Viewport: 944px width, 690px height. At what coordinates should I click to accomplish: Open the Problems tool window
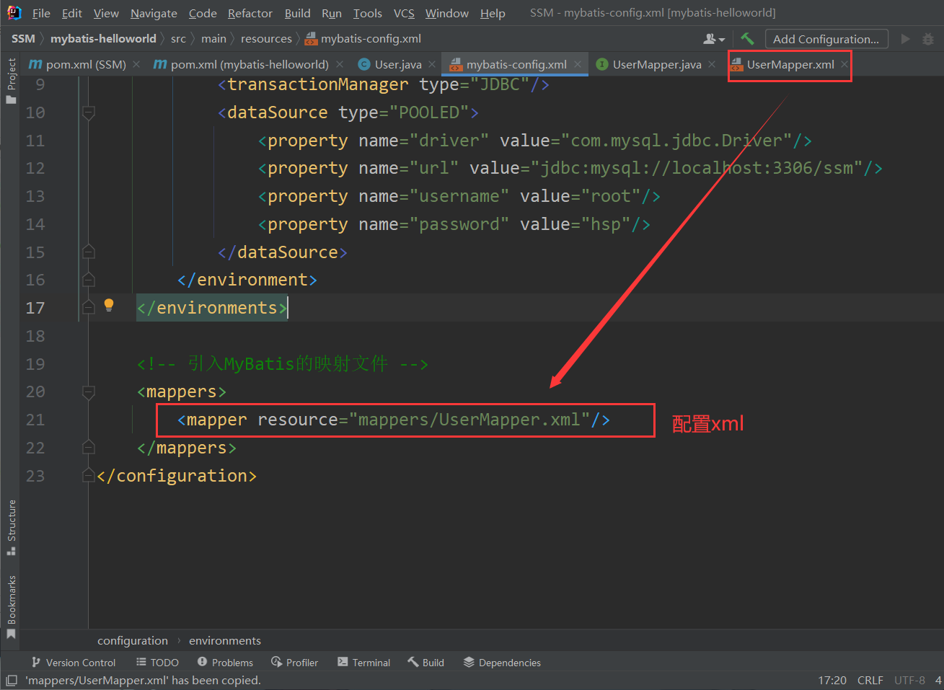[x=225, y=662]
